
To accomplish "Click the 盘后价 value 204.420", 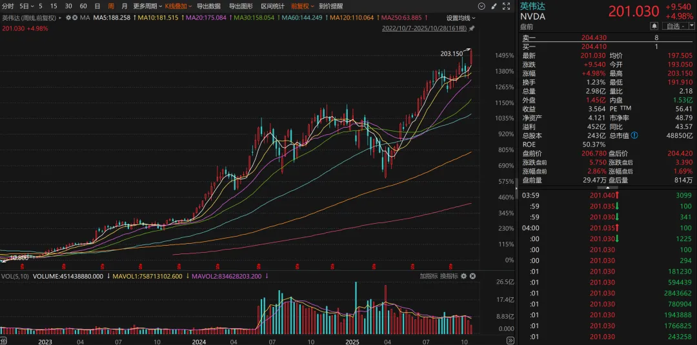I will (x=680, y=153).
